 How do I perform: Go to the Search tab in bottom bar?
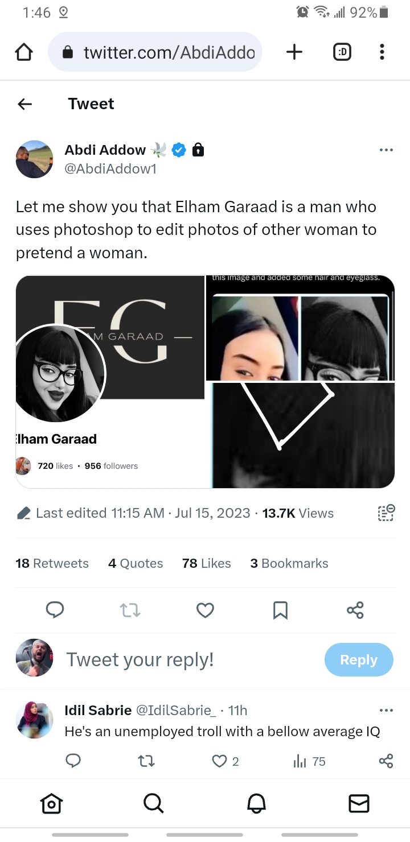[153, 803]
